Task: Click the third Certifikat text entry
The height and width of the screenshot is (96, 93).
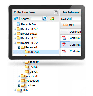Action: click(x=75, y=51)
